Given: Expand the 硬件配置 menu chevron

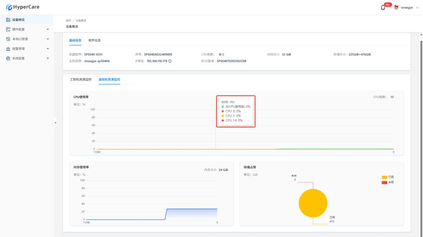Looking at the screenshot, I should click(47, 29).
